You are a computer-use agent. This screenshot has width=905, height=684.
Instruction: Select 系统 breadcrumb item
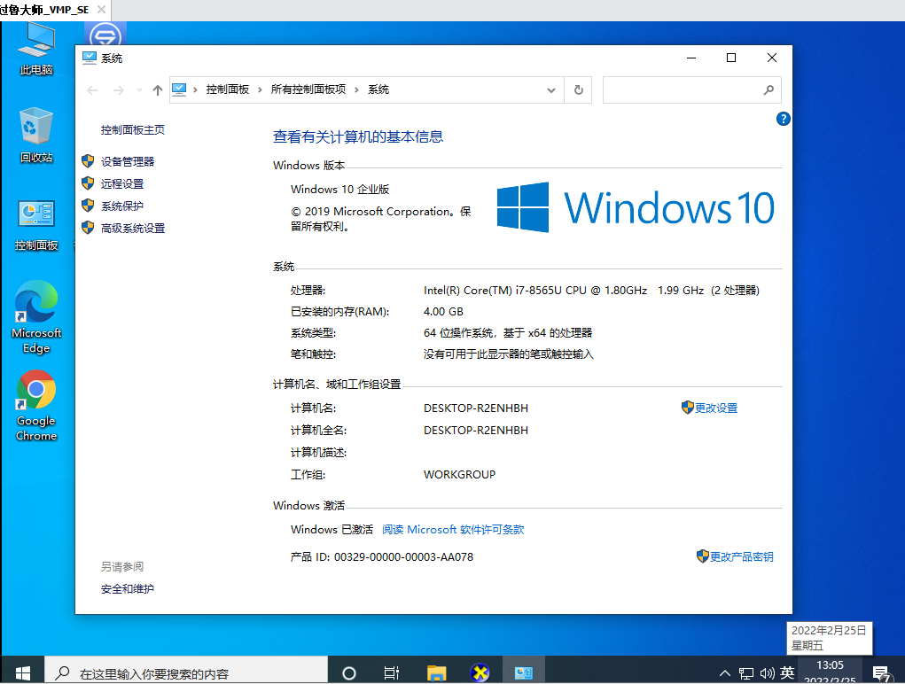coord(378,89)
